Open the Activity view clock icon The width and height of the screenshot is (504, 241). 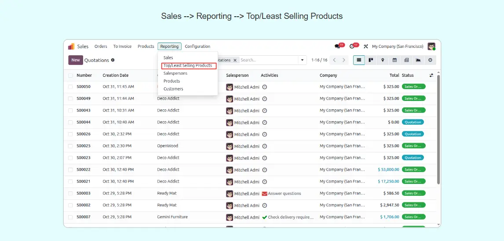click(x=430, y=60)
